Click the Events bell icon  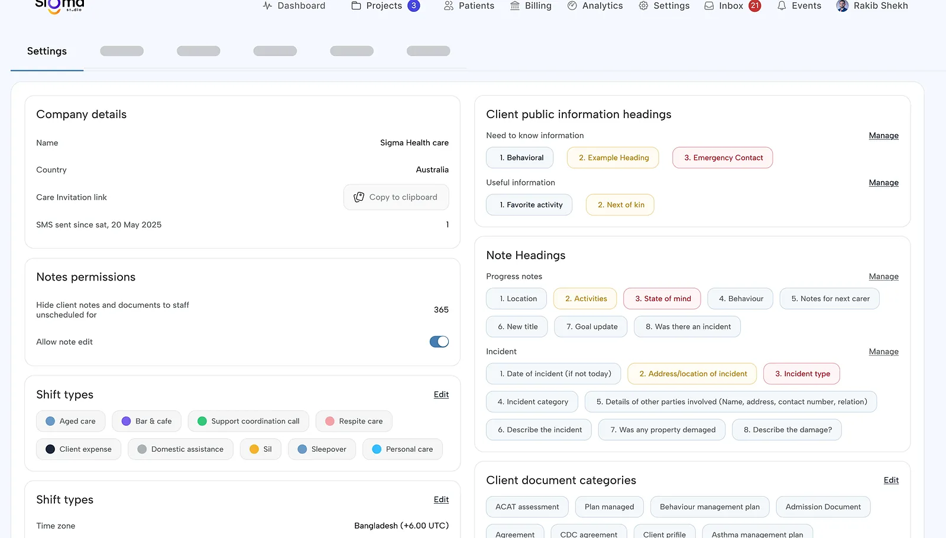pyautogui.click(x=782, y=6)
